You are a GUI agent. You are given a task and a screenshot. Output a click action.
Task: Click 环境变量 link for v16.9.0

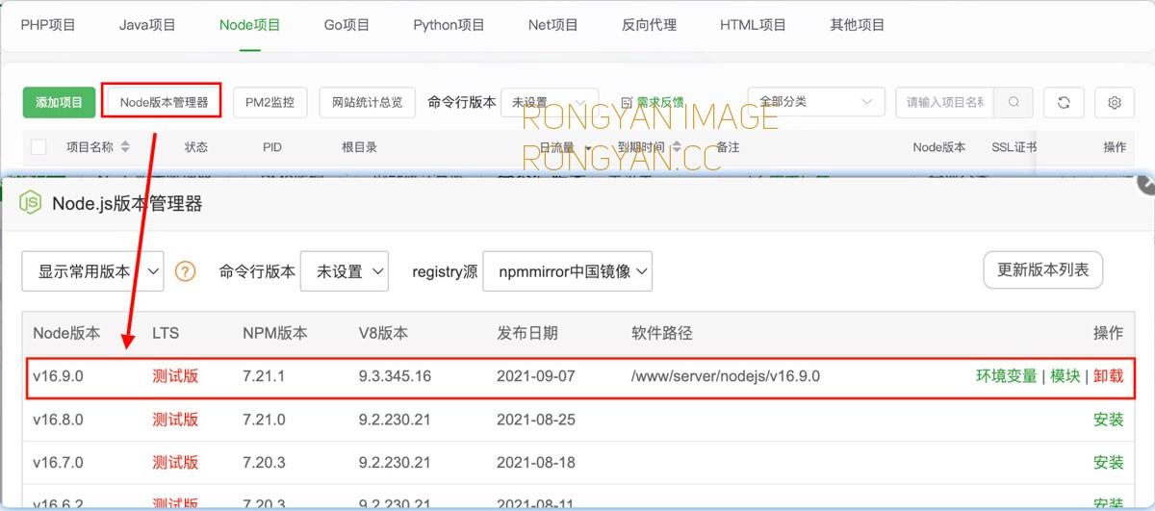(1007, 376)
